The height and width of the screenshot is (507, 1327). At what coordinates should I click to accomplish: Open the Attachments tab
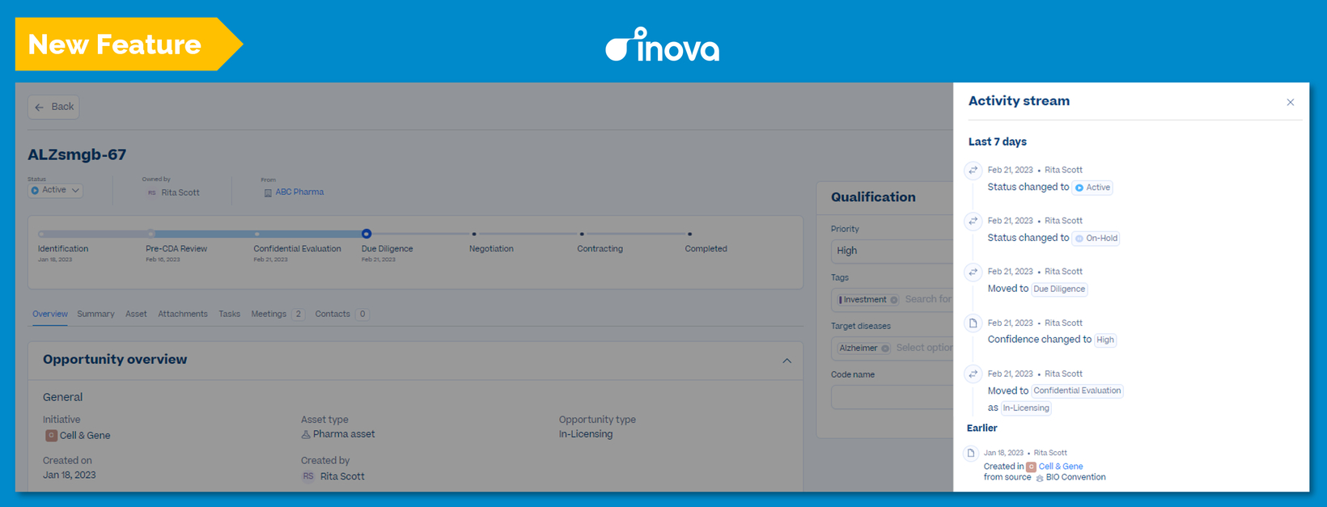pos(183,314)
